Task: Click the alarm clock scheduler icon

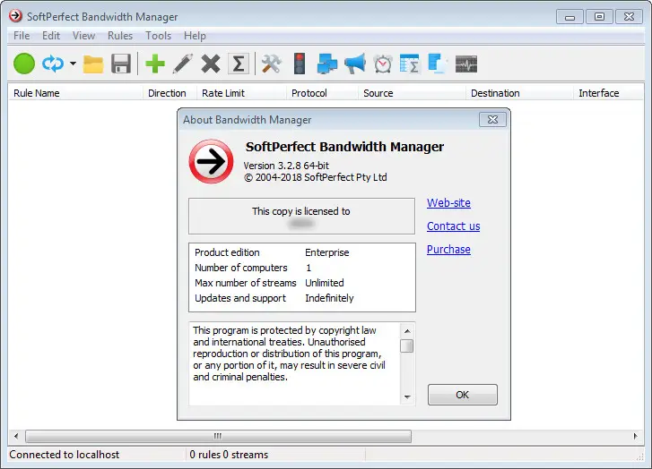Action: coord(383,64)
